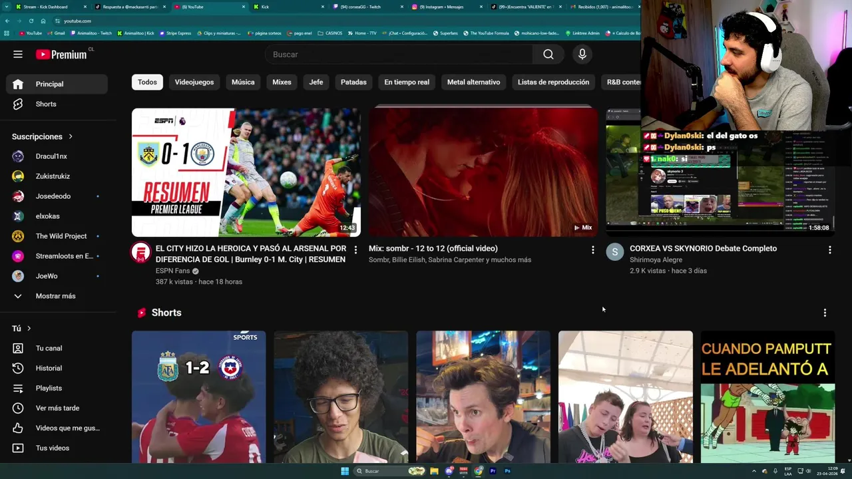Open File Explorer from the taskbar
The width and height of the screenshot is (852, 479).
tap(434, 471)
